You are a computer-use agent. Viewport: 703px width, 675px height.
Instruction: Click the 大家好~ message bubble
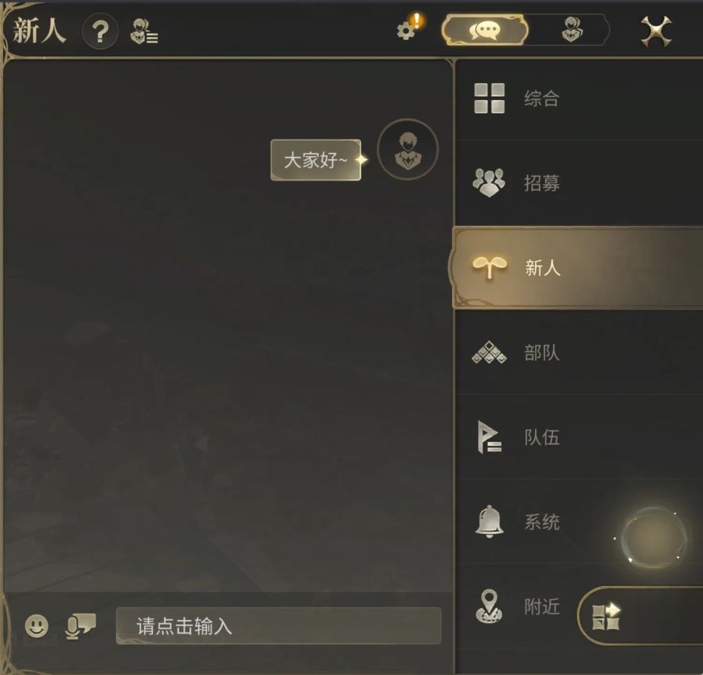pyautogui.click(x=316, y=160)
